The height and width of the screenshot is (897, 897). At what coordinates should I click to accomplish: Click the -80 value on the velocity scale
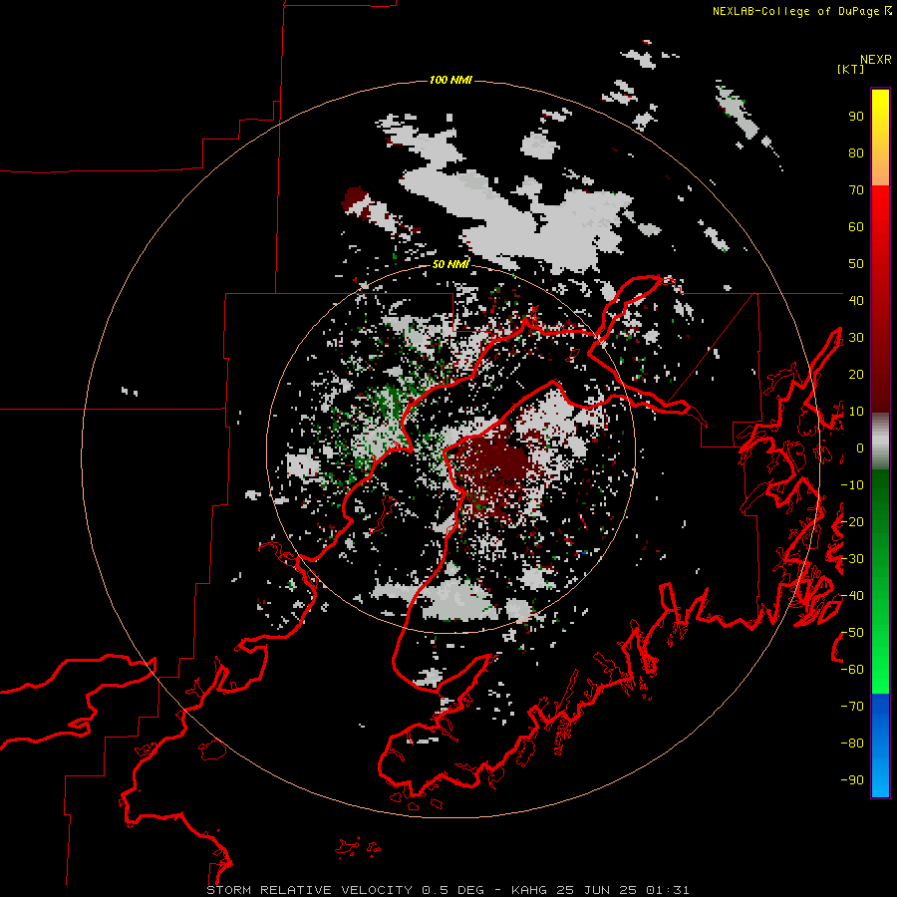(852, 744)
